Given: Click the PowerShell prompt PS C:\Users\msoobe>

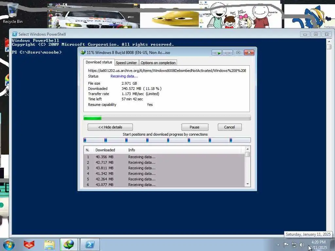Looking at the screenshot, I should [x=37, y=52].
